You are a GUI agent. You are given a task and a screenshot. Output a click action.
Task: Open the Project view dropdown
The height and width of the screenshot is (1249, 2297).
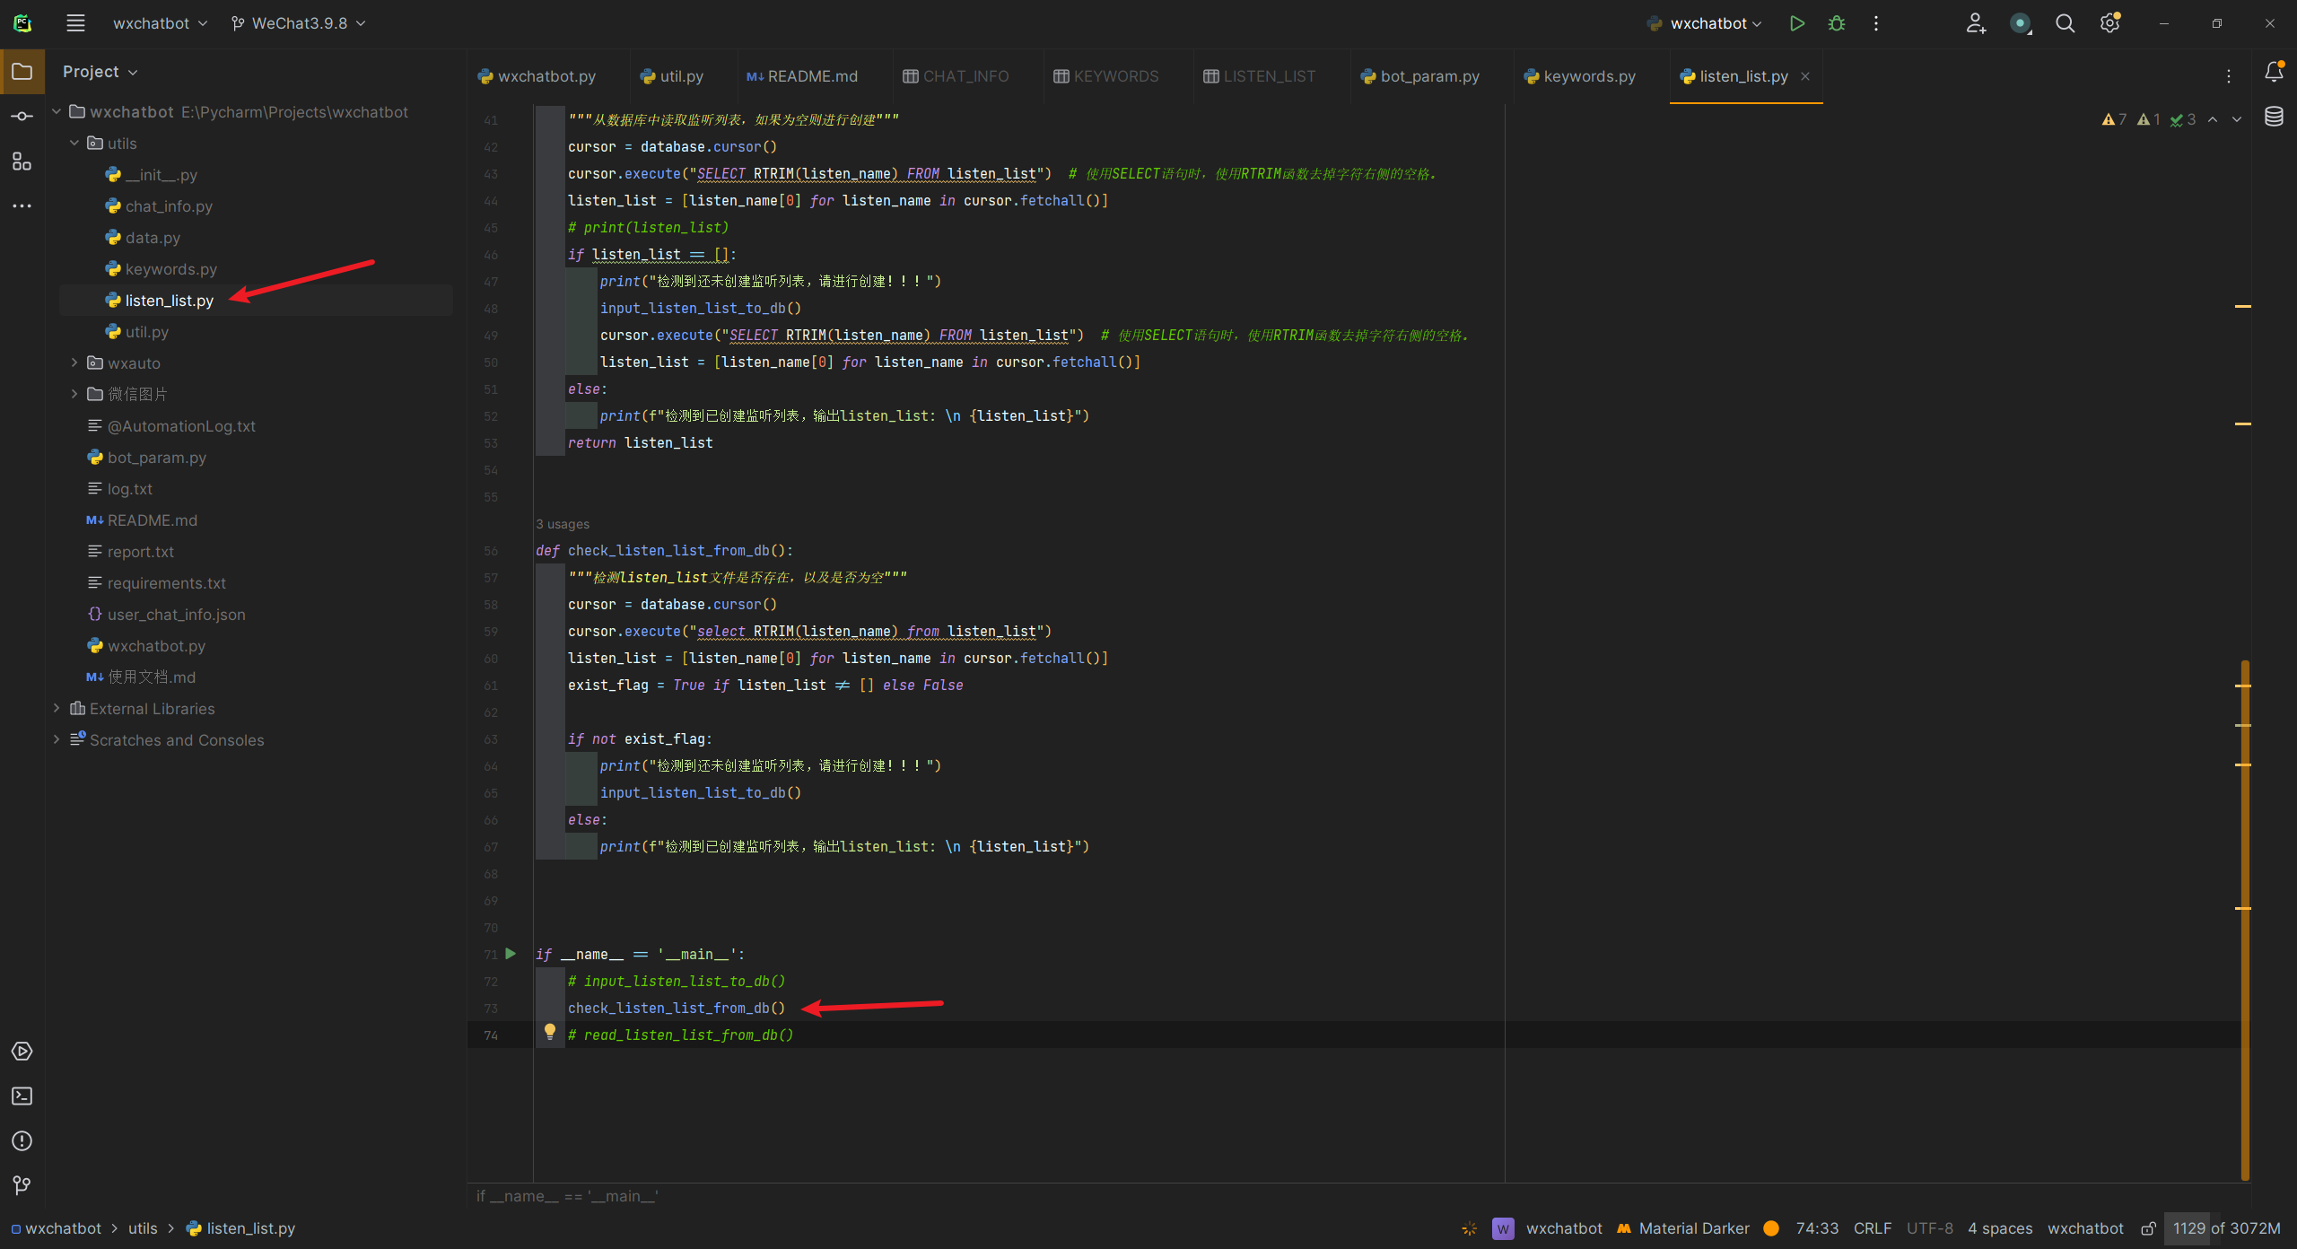tap(100, 72)
